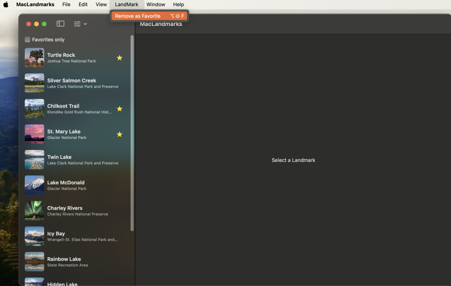This screenshot has width=451, height=286.
Task: Select "Lake McDonald" in the list
Action: pyautogui.click(x=66, y=183)
